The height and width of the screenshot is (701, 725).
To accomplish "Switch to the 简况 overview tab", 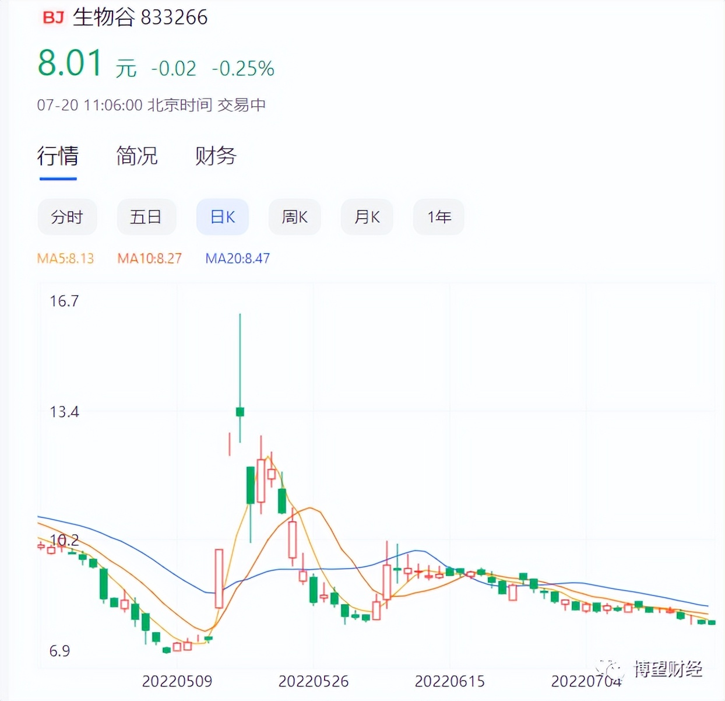I will click(x=136, y=156).
